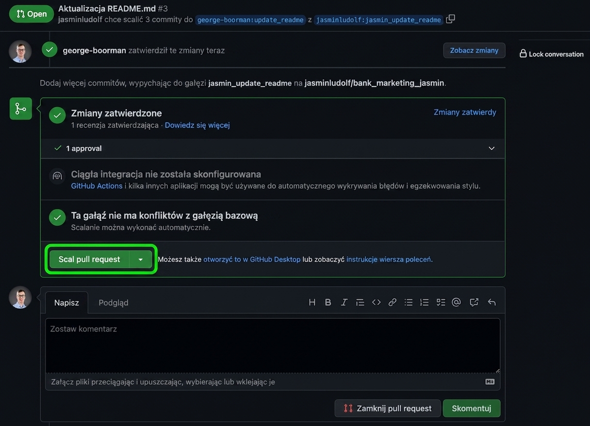
Task: Click jasminludolf author name in header
Action: (x=80, y=19)
